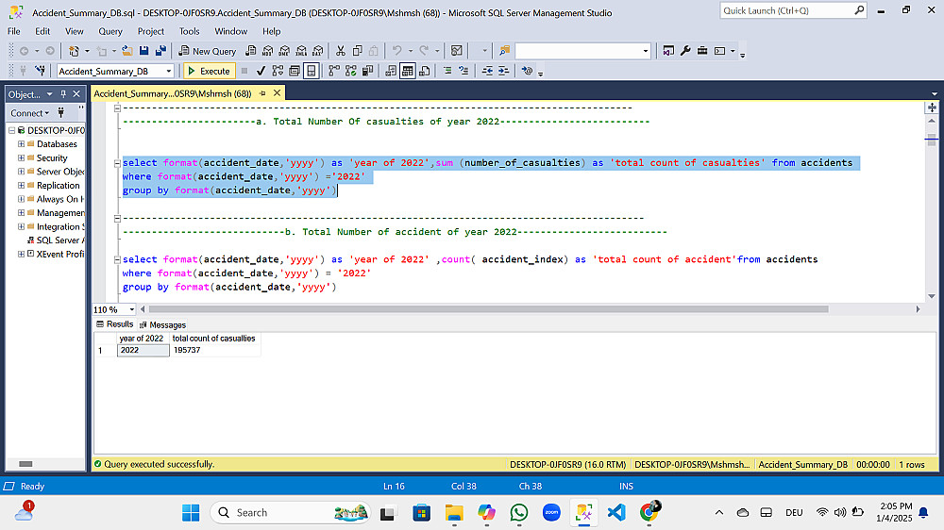Open the Query menu
944x530 pixels.
tap(110, 31)
